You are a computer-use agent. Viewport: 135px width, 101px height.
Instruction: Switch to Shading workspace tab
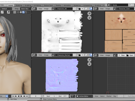(58, 5)
